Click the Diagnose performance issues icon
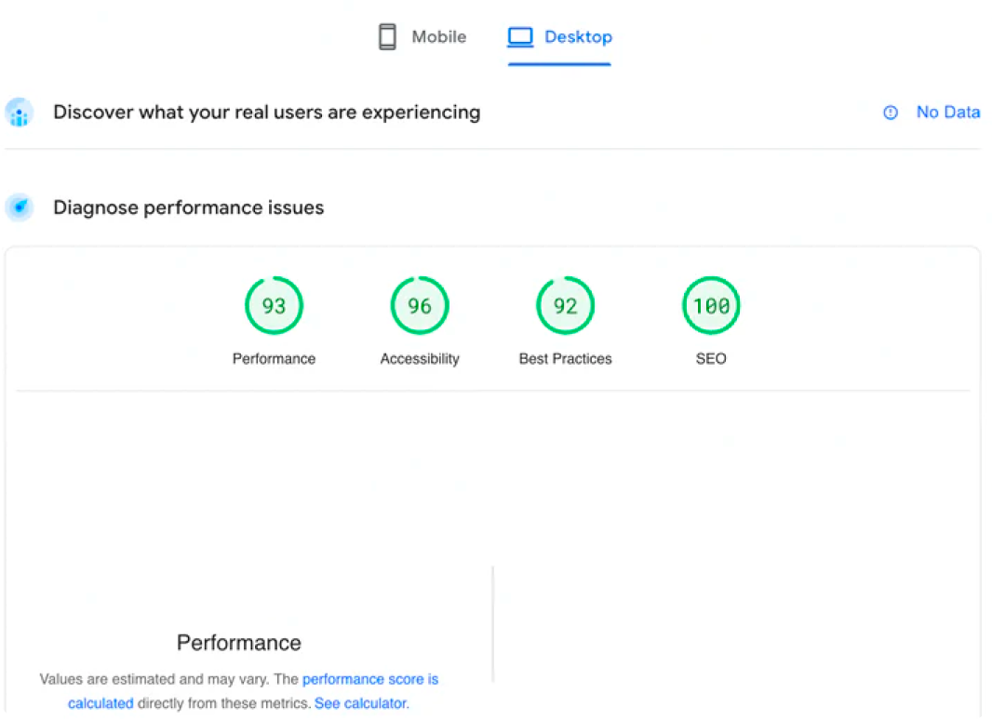Screen dimensions: 992x720 (19, 207)
